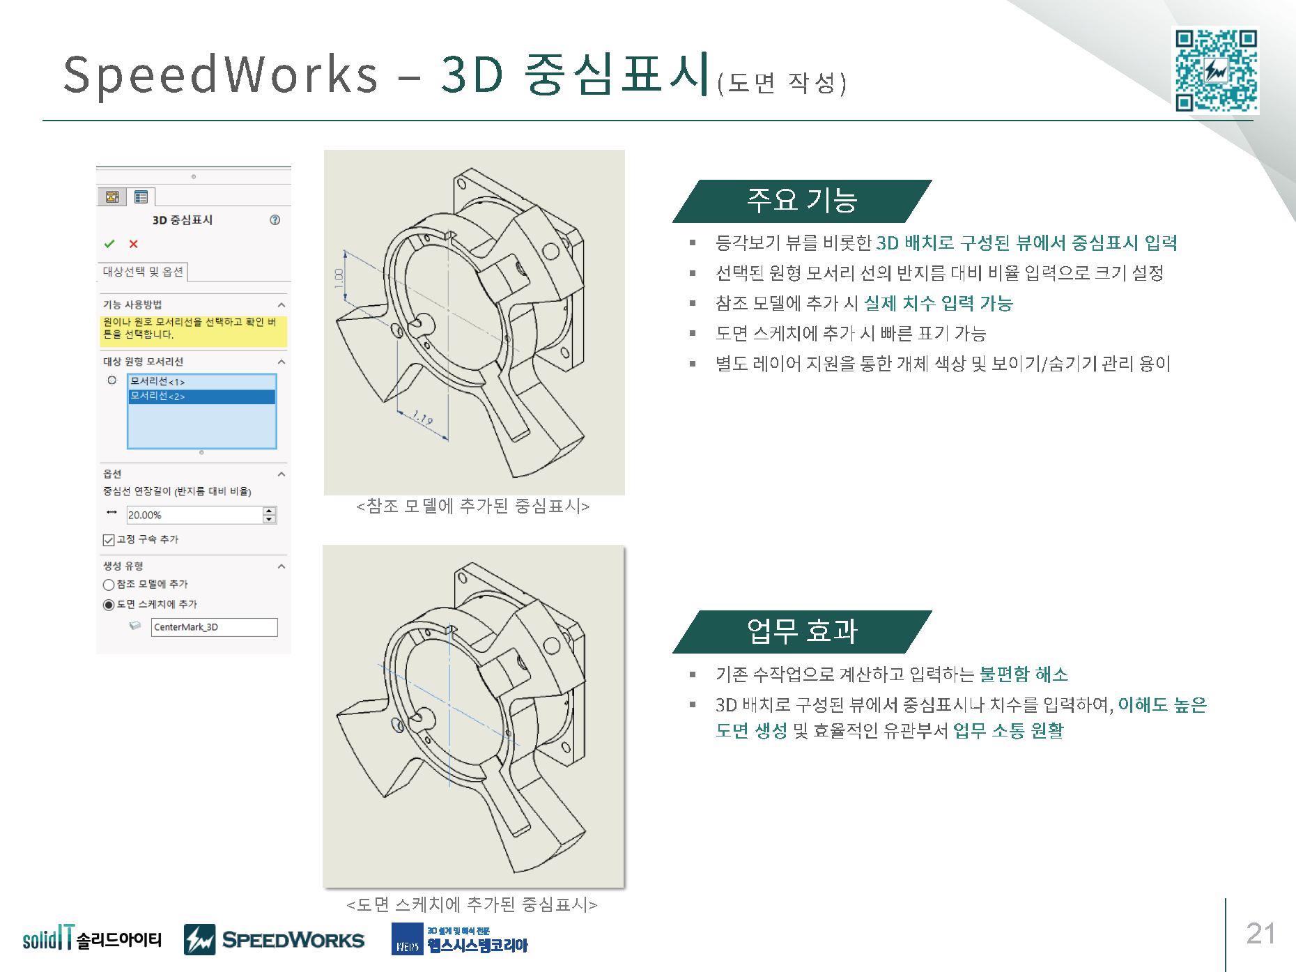
Task: Click the panel pin dot at top
Action: pyautogui.click(x=194, y=176)
